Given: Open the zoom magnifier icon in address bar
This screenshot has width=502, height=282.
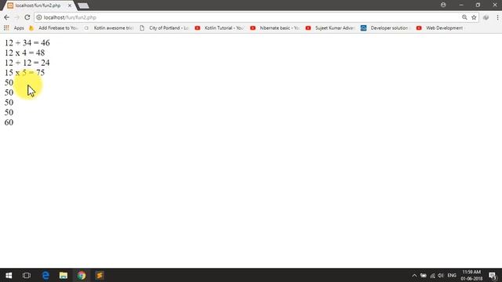Looking at the screenshot, I should pos(464,17).
